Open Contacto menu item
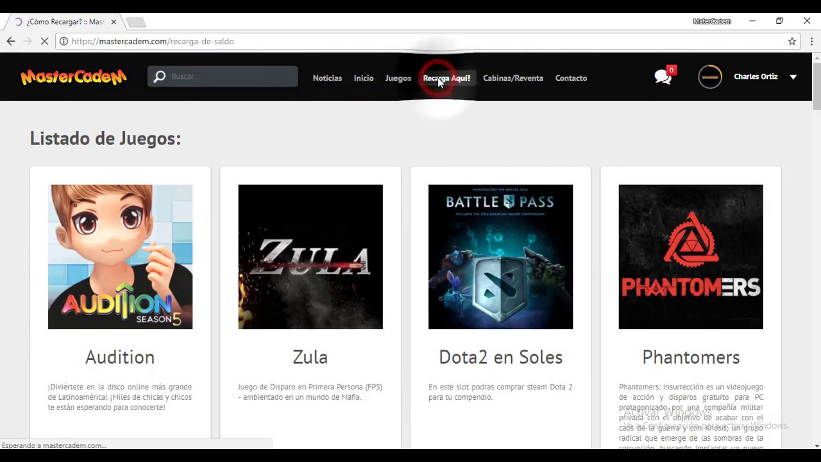The height and width of the screenshot is (462, 821). click(571, 78)
